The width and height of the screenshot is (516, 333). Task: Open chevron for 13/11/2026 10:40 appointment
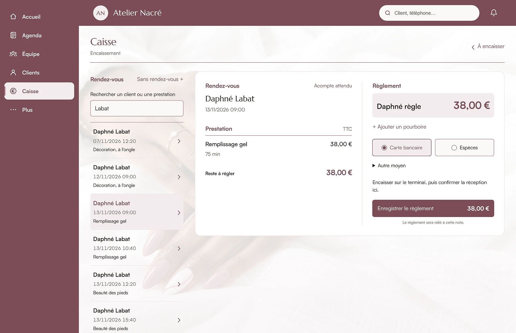point(179,249)
